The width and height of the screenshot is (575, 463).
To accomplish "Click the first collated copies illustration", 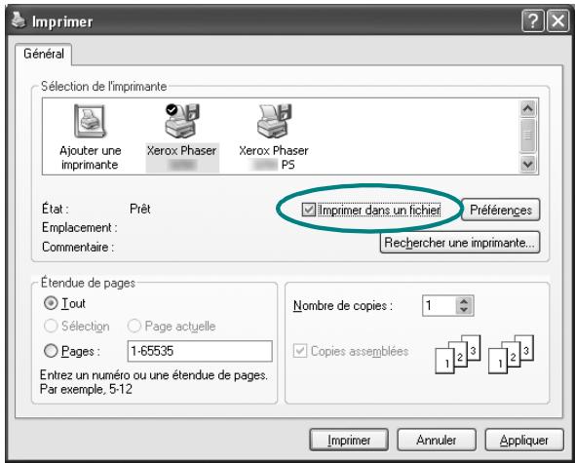I will [x=458, y=355].
